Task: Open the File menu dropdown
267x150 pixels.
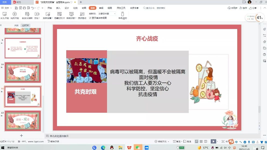Action: pyautogui.click(x=7, y=8)
